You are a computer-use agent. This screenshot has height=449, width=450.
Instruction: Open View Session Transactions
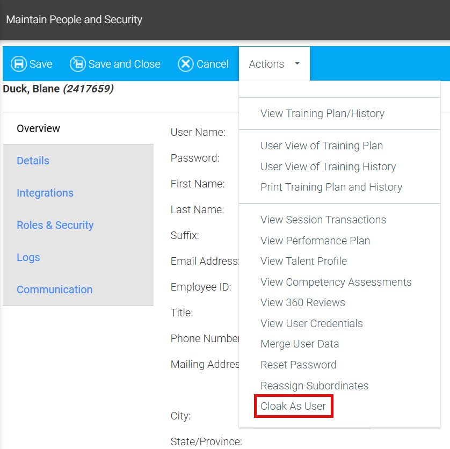click(323, 220)
